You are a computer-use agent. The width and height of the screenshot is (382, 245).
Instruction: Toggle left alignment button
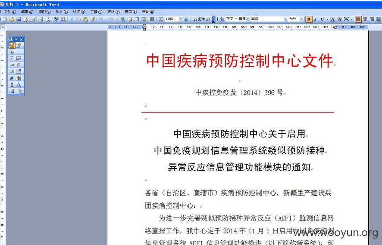pos(358,19)
